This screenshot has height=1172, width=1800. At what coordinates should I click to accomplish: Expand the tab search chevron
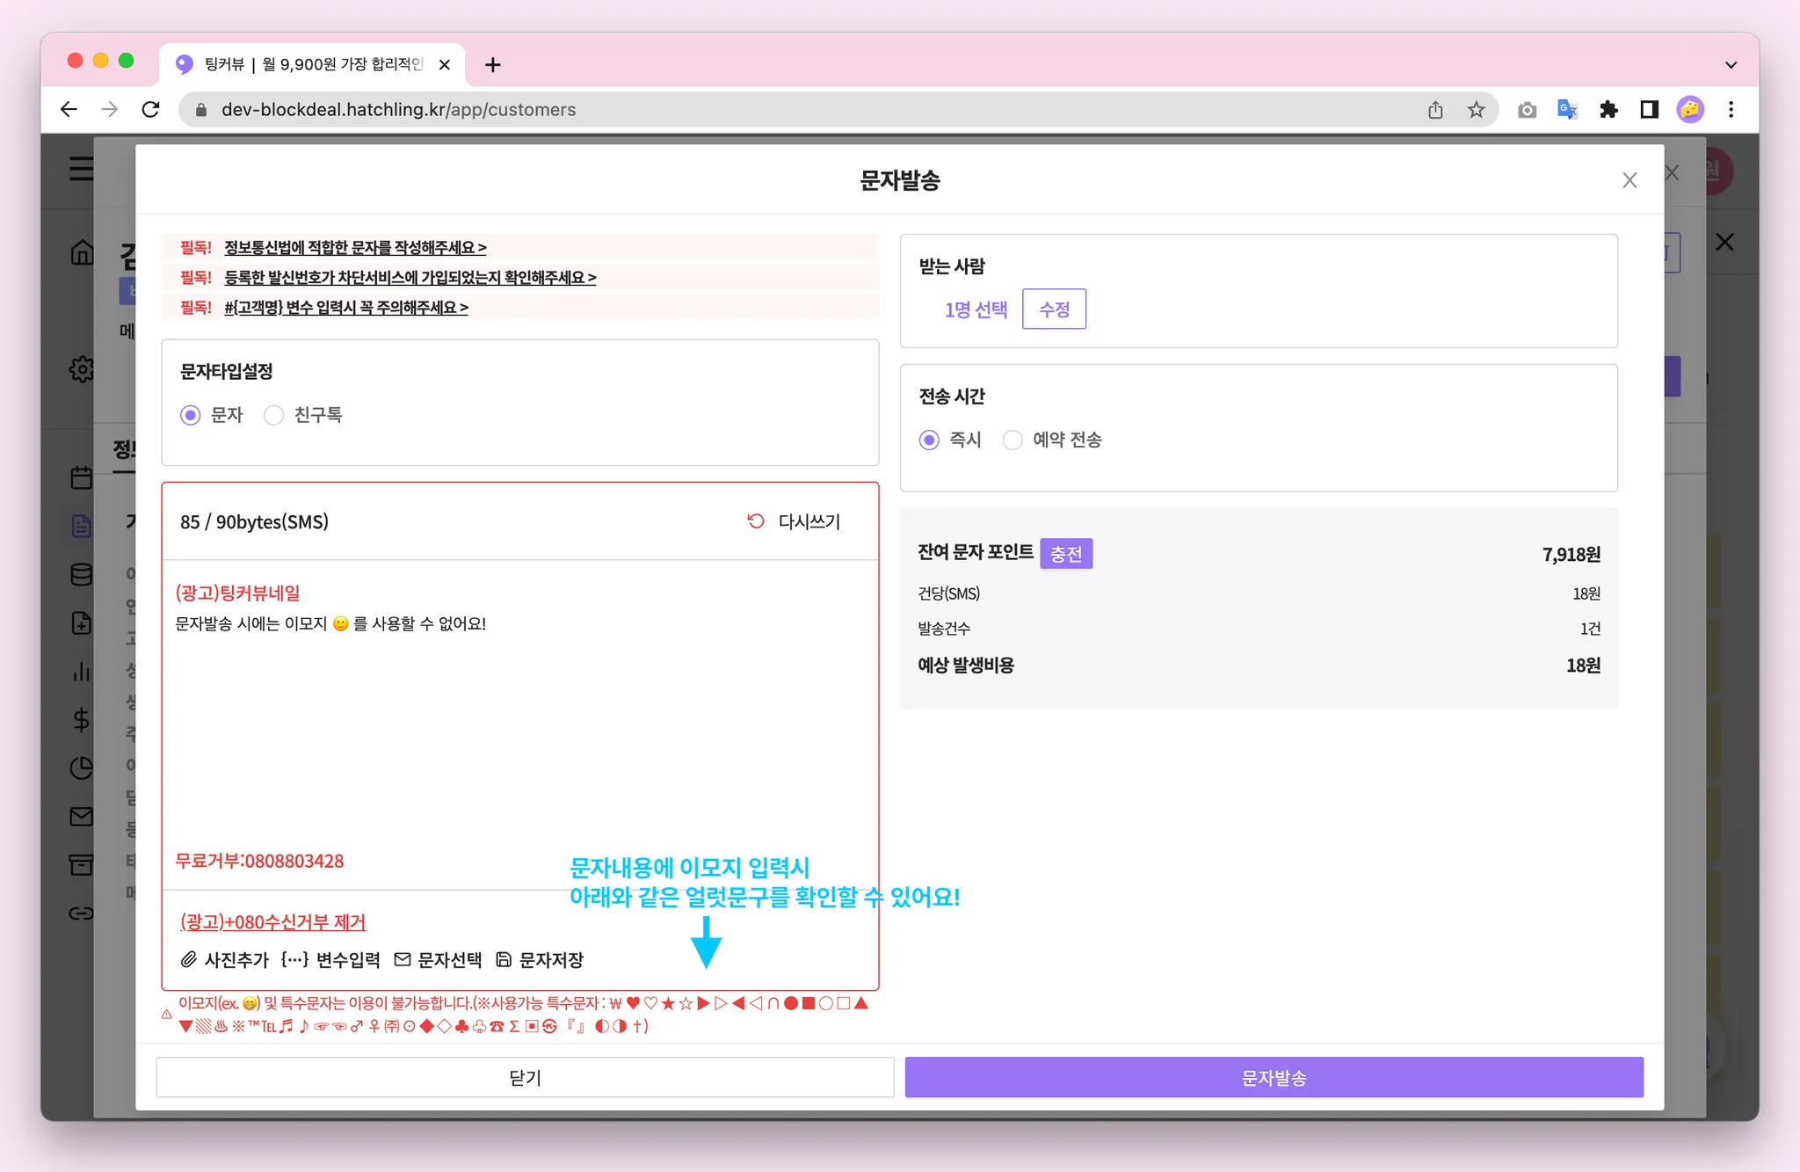point(1731,65)
